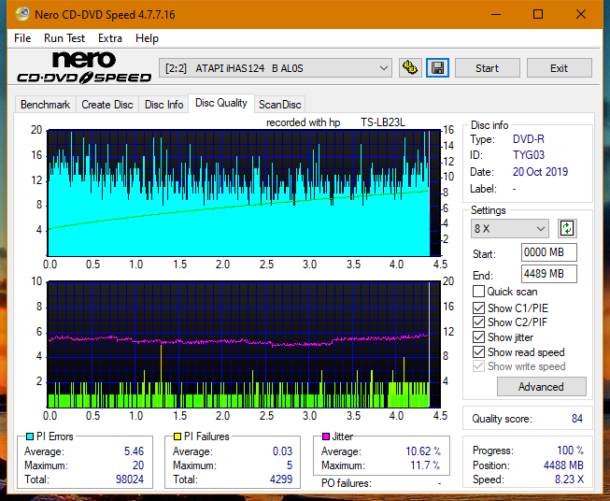Screen dimensions: 610x501
Task: Click PI Failures total 4299
Action: (x=281, y=480)
